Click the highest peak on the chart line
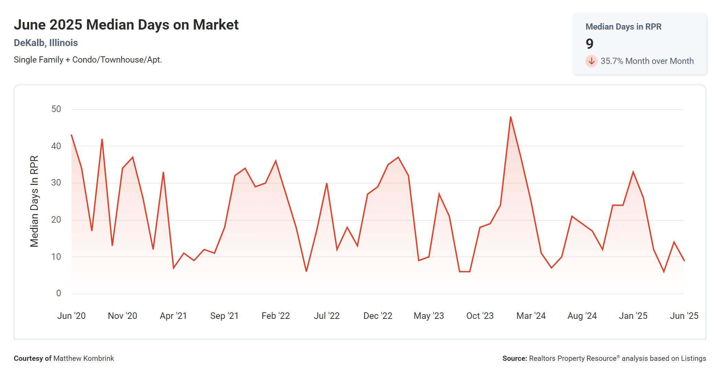The height and width of the screenshot is (378, 720). click(510, 118)
